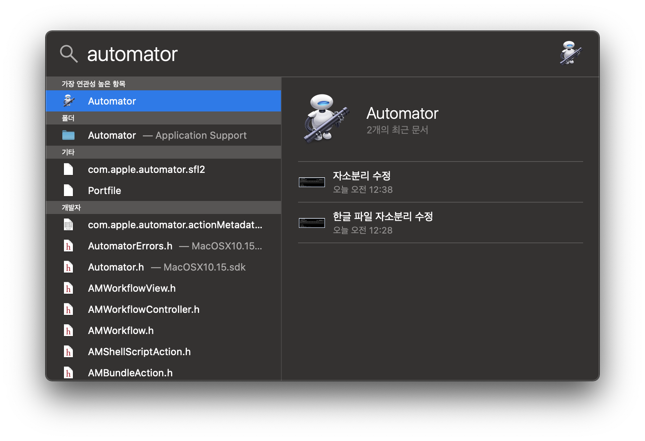This screenshot has height=441, width=645.
Task: Click the document icon next to Portfile
Action: 68,190
